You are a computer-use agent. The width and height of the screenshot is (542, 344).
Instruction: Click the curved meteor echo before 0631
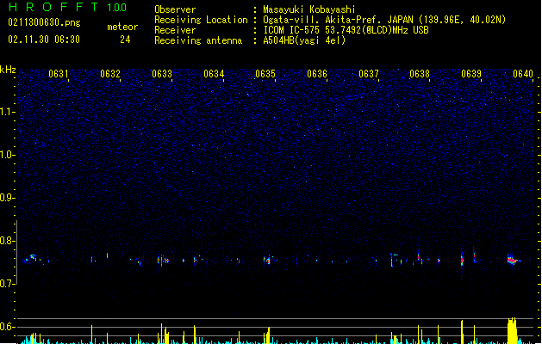33,257
